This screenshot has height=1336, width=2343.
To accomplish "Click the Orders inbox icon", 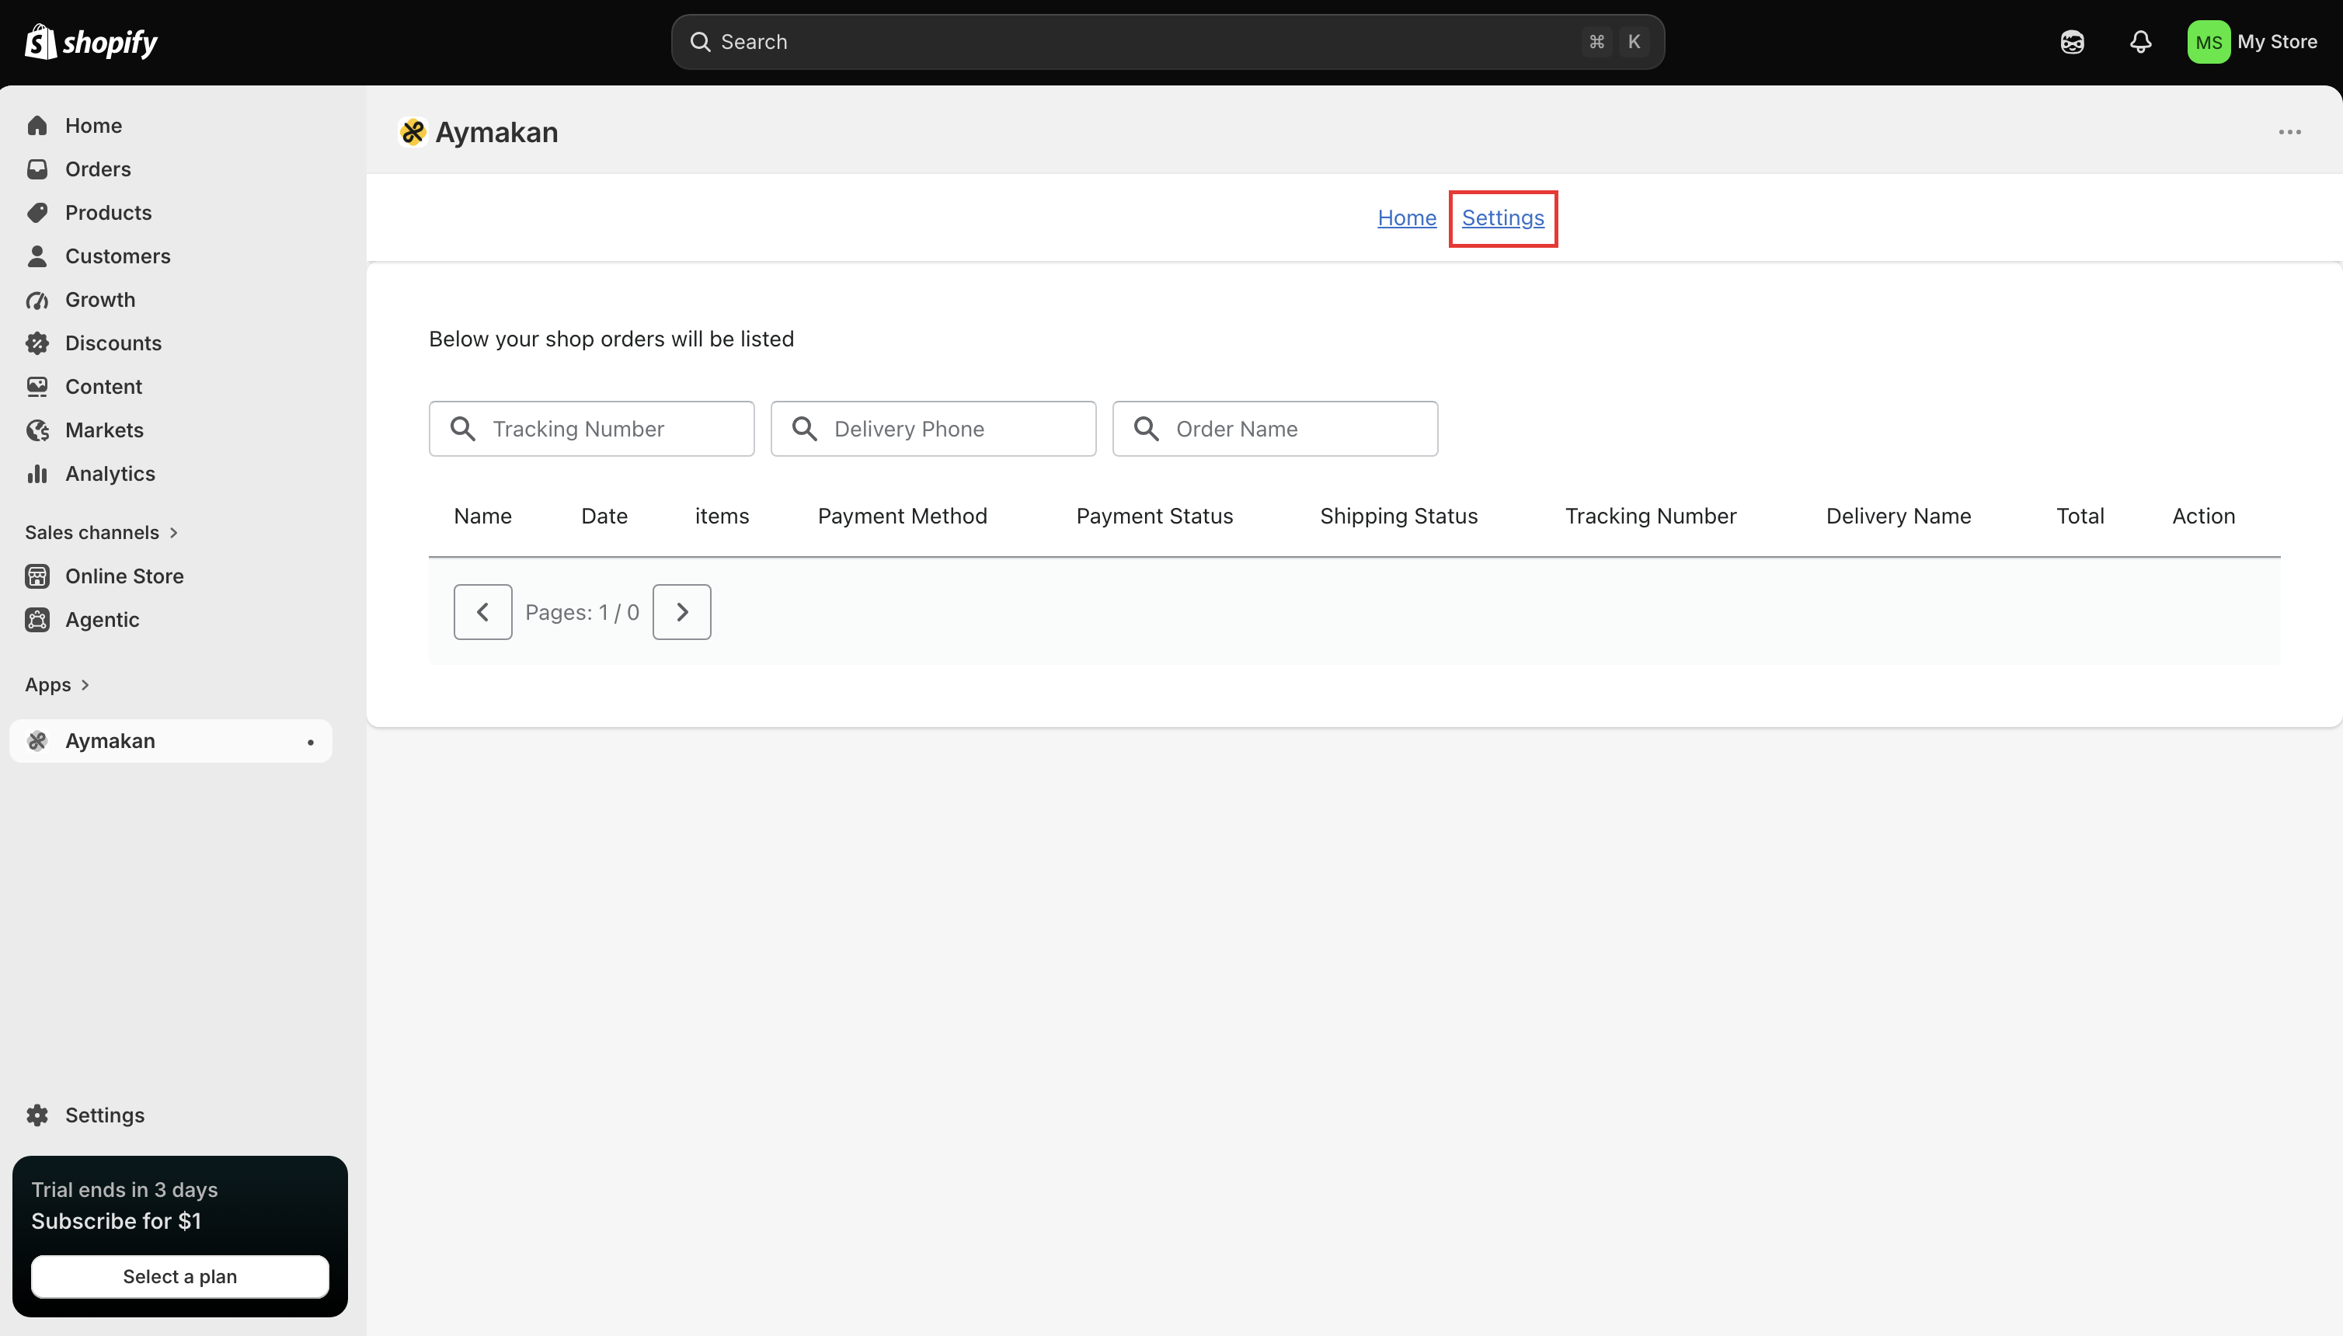I will [x=37, y=169].
